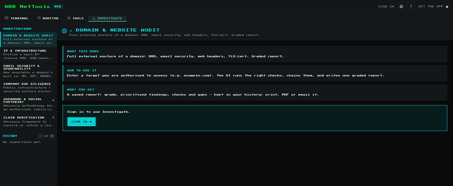The height and width of the screenshot is (186, 453).
Task: Select Domain & Website Audit investigation
Action: pyautogui.click(x=28, y=39)
